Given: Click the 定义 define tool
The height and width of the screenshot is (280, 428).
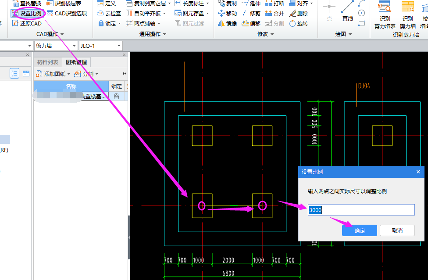Looking at the screenshot, I should (107, 3).
